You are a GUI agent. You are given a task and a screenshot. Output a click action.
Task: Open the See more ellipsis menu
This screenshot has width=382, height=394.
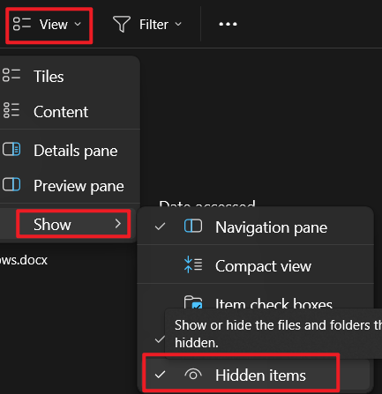tap(228, 25)
